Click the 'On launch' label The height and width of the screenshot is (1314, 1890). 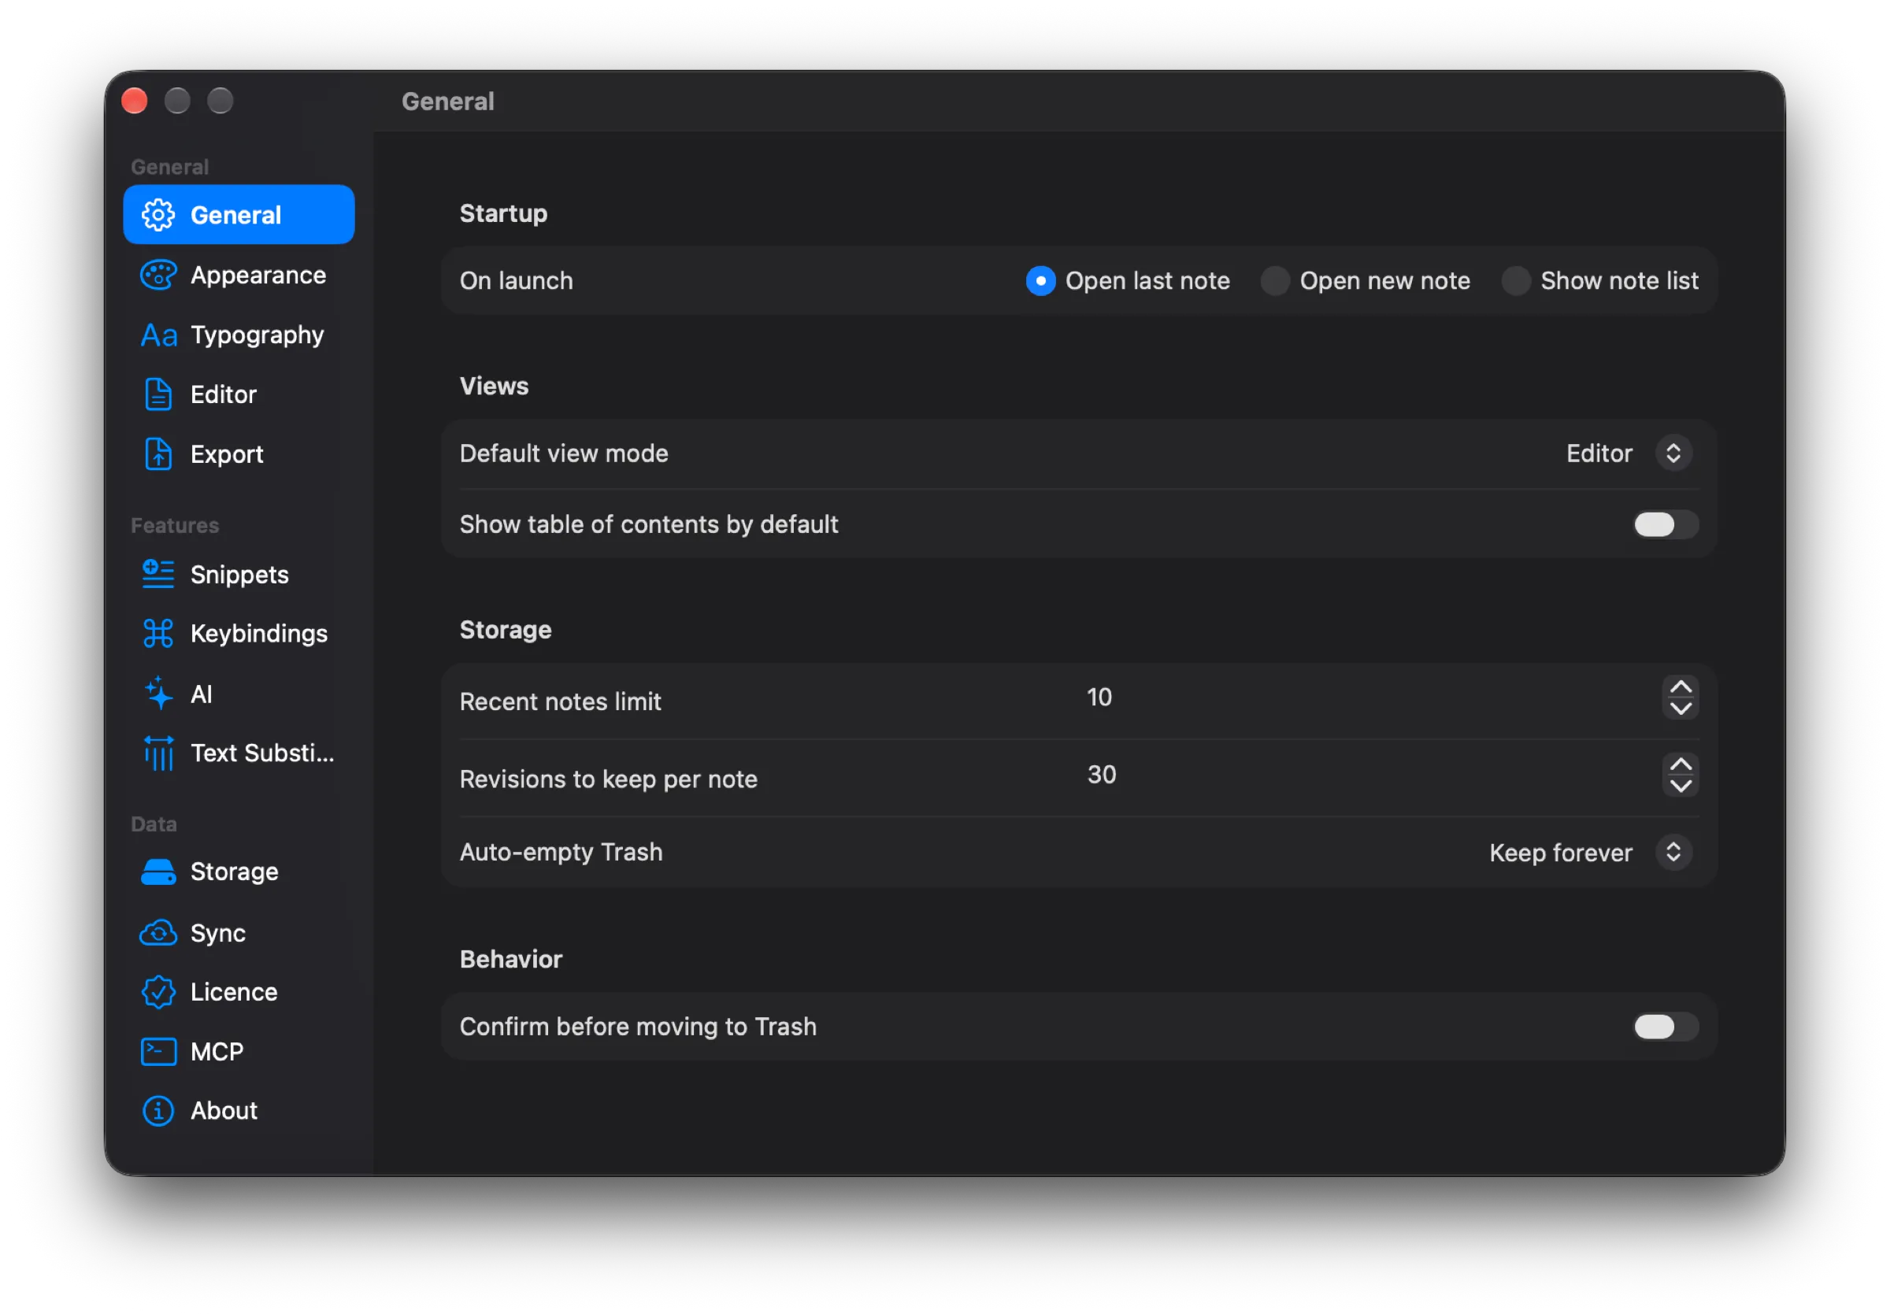coord(516,280)
